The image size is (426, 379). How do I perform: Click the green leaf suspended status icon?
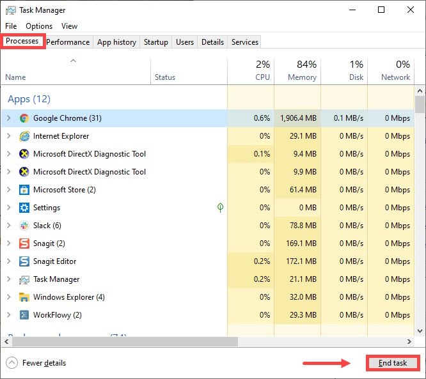(x=220, y=208)
